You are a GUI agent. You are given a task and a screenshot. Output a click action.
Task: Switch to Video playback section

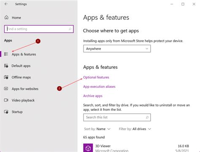click(23, 100)
